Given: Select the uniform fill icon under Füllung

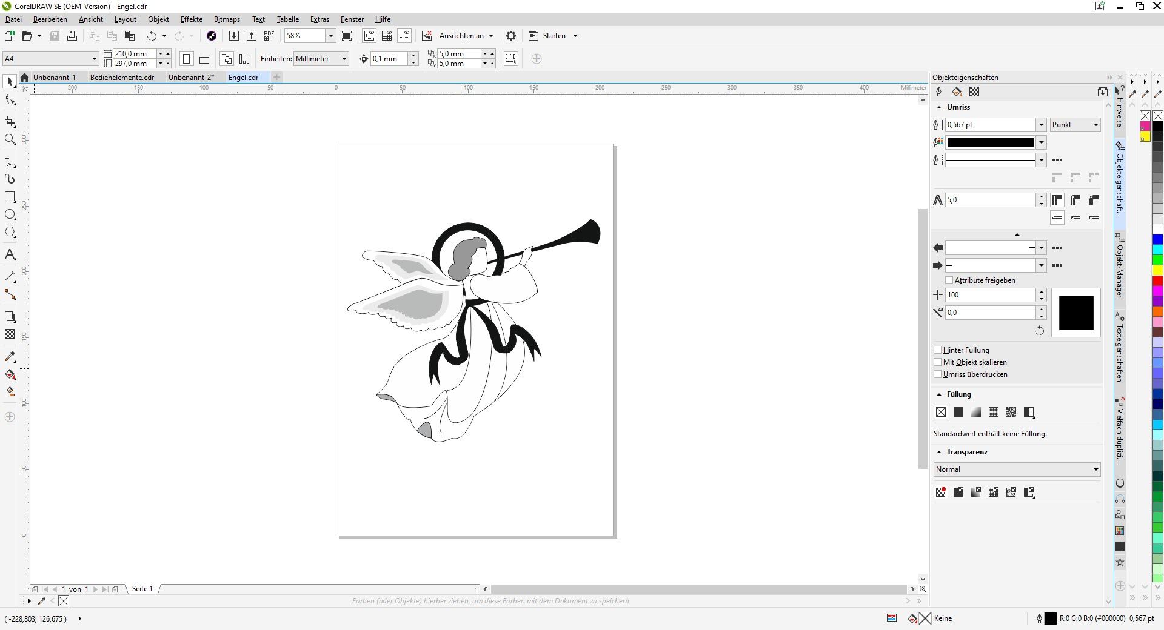Looking at the screenshot, I should 958,412.
